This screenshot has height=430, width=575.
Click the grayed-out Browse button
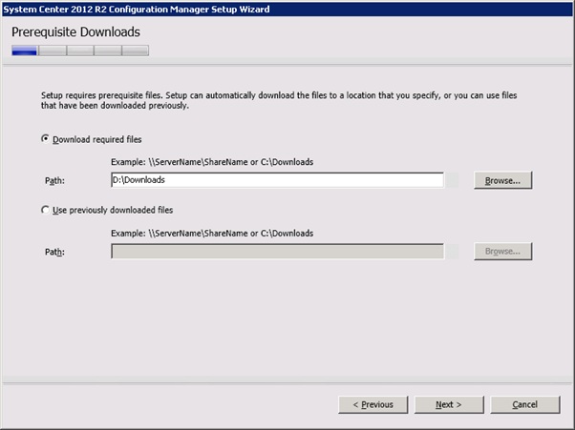(502, 252)
